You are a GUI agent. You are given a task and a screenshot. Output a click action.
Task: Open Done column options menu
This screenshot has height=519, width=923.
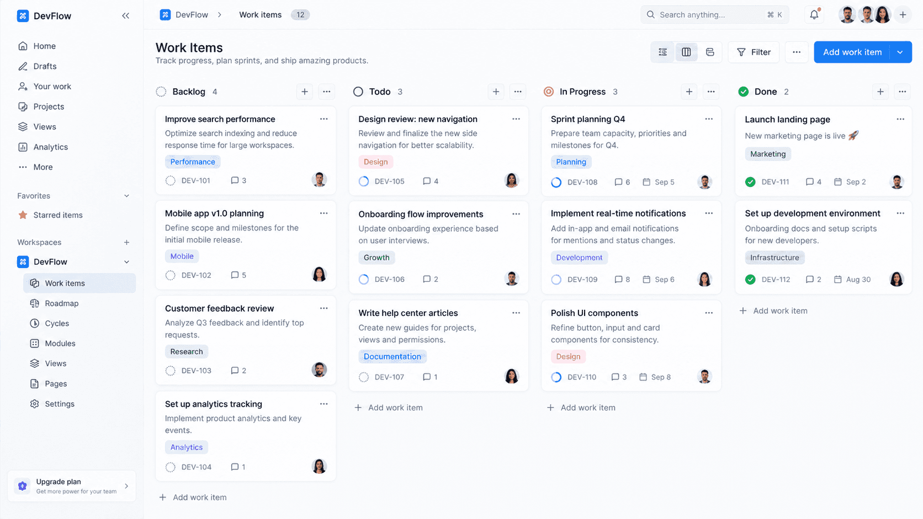[x=902, y=92]
